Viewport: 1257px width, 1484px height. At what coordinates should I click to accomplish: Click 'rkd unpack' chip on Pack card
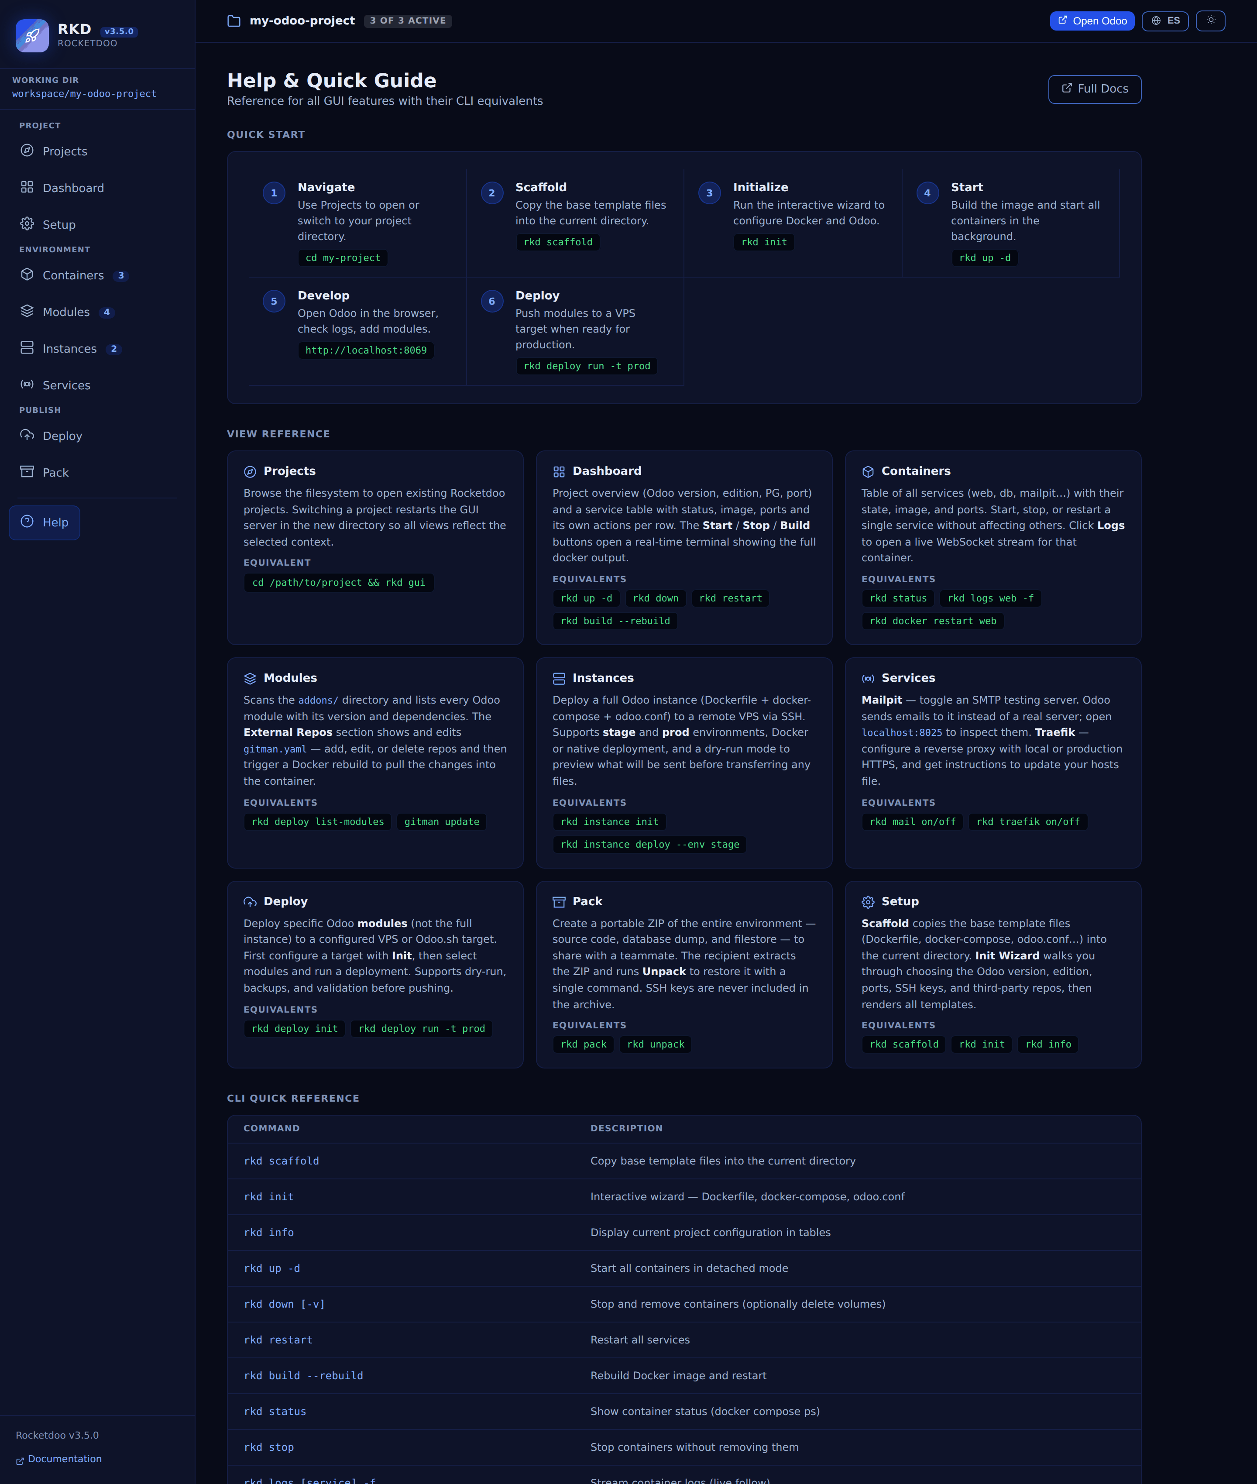point(656,1044)
